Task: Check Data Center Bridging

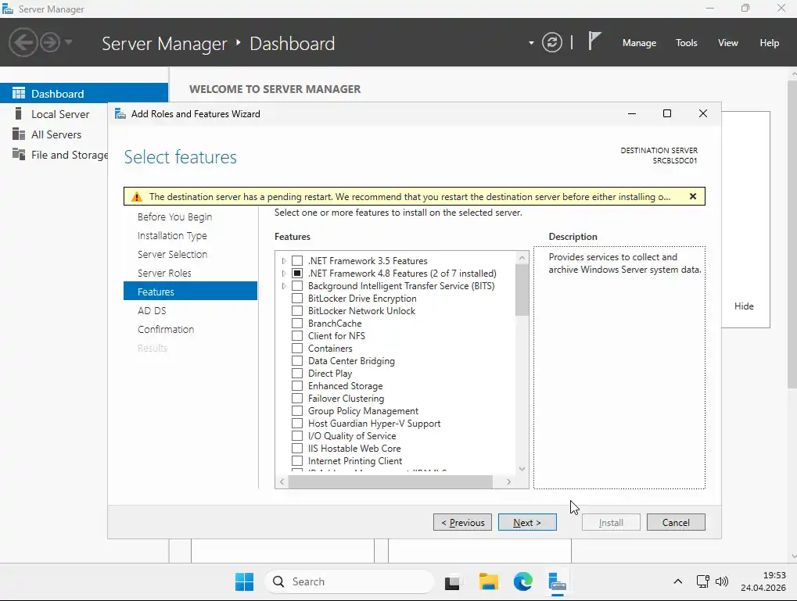Action: pyautogui.click(x=297, y=361)
